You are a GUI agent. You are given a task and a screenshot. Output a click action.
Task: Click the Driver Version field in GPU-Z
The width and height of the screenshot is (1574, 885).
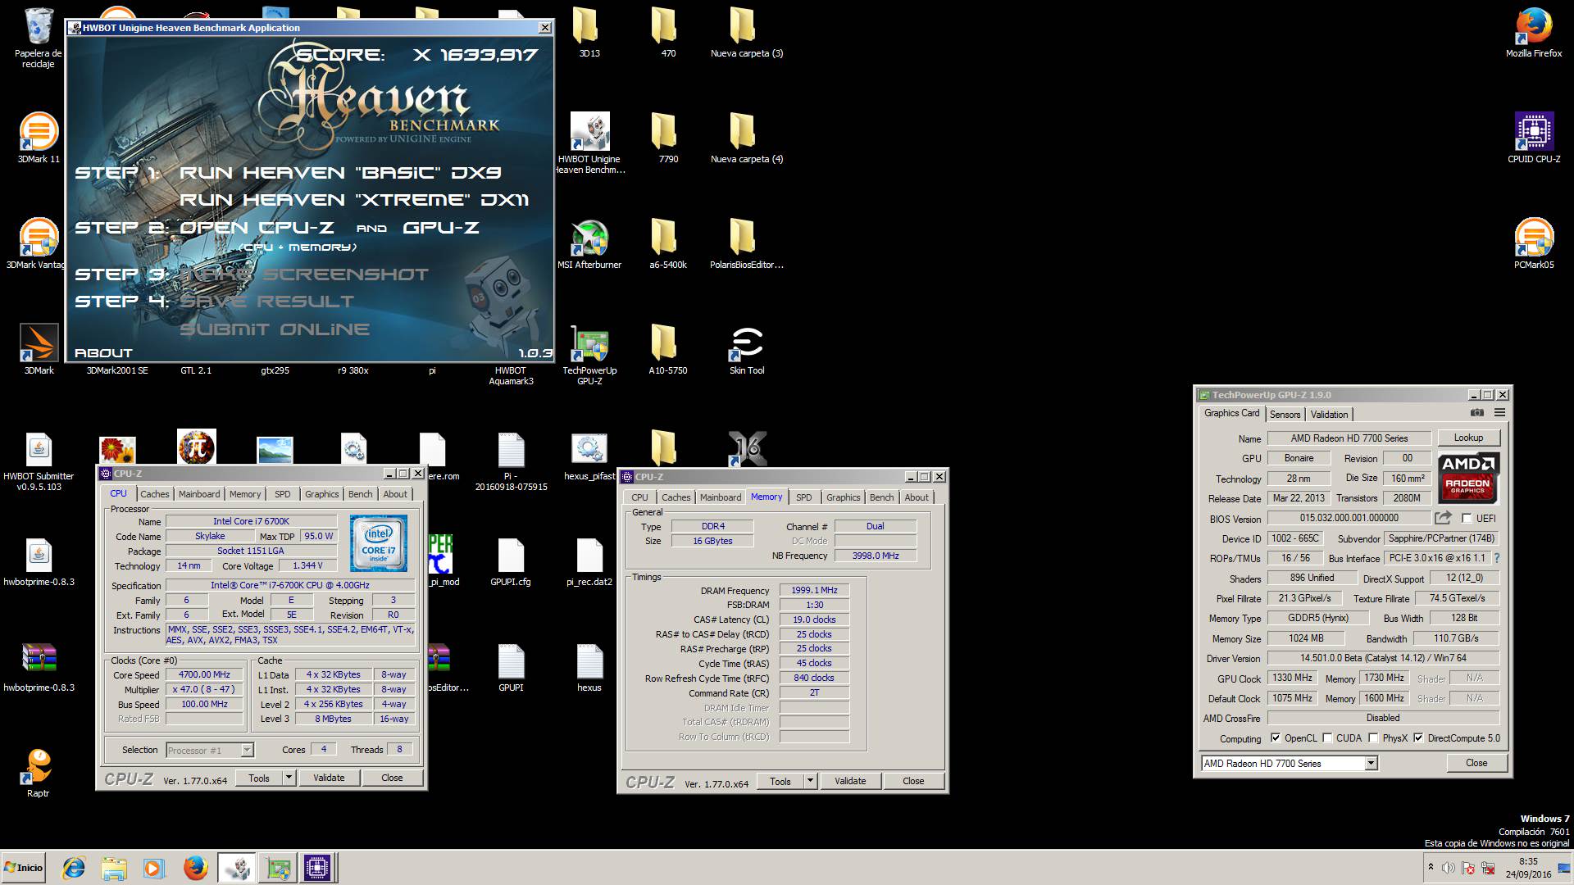1383,658
